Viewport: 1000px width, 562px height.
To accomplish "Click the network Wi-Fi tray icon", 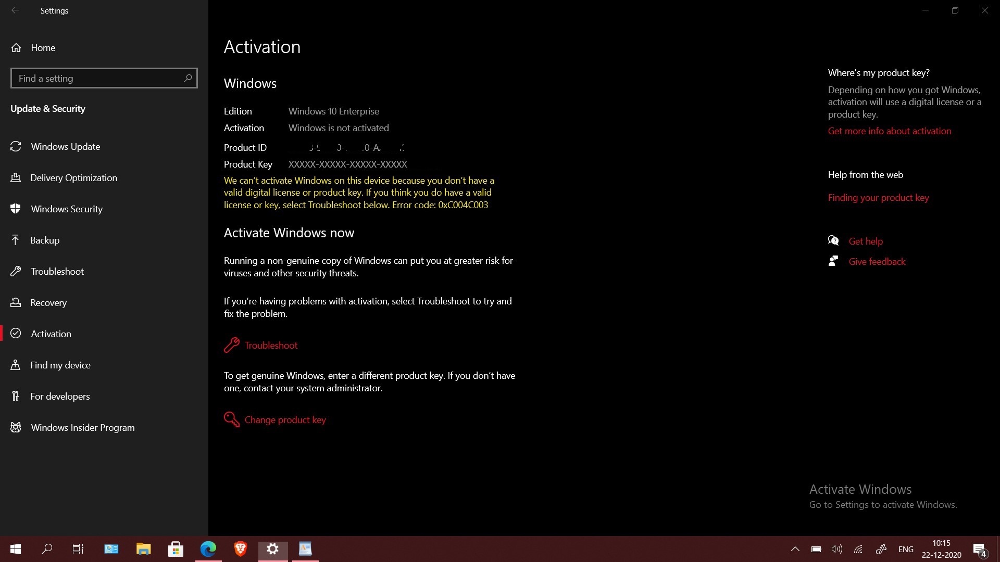I will point(858,549).
